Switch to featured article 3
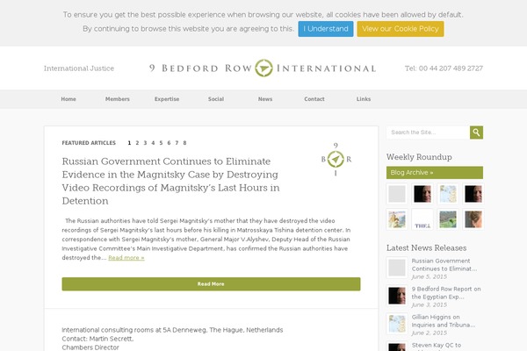527x351 pixels. (145, 143)
